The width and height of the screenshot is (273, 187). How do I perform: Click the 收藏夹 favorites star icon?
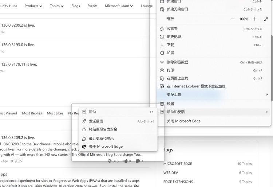(x=162, y=29)
